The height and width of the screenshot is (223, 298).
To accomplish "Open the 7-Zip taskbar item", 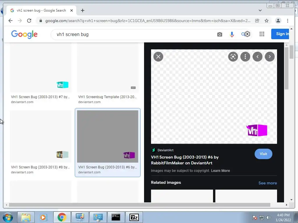I will pos(134,217).
